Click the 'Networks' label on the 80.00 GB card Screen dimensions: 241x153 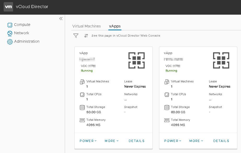coord(215,94)
